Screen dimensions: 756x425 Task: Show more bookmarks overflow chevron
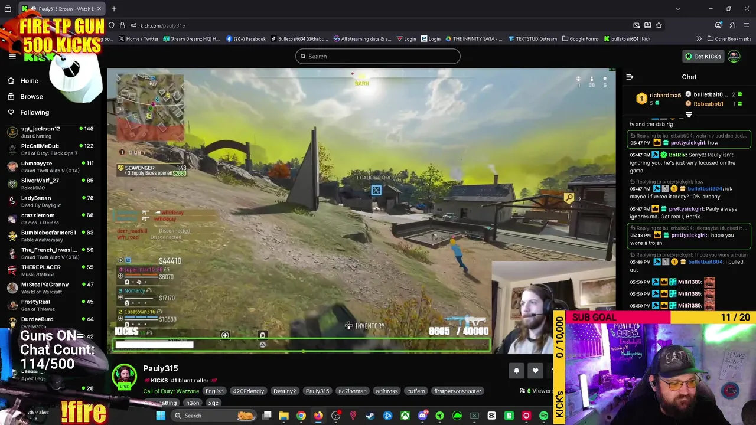click(699, 39)
